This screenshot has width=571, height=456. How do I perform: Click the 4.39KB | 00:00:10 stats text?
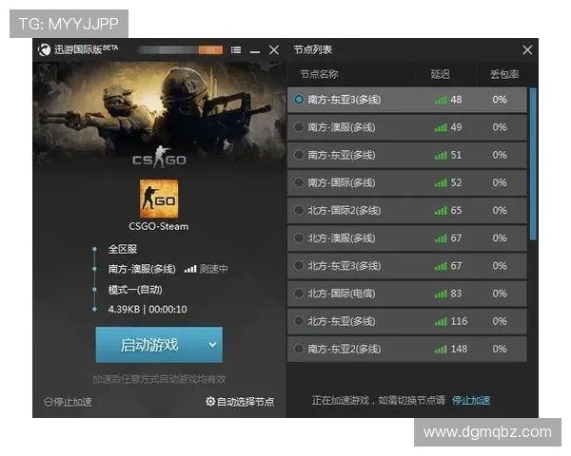[148, 310]
